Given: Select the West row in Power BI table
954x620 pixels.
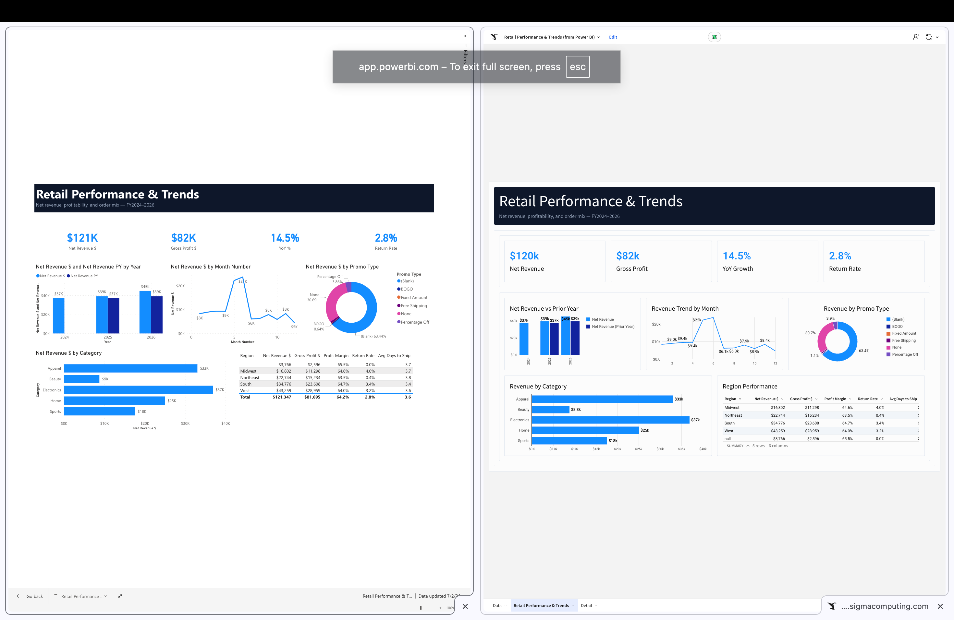Looking at the screenshot, I should pos(325,390).
